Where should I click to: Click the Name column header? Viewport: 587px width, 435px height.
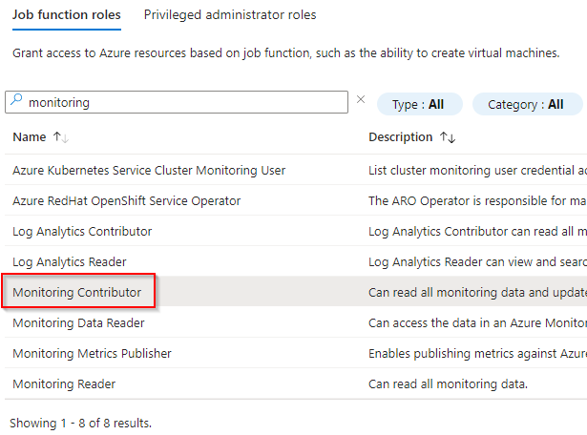(29, 137)
